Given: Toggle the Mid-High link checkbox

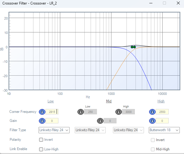Looking at the screenshot, I should (x=153, y=149).
